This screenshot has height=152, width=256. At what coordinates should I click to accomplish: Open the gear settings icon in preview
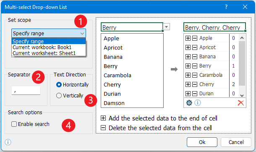tap(189, 103)
